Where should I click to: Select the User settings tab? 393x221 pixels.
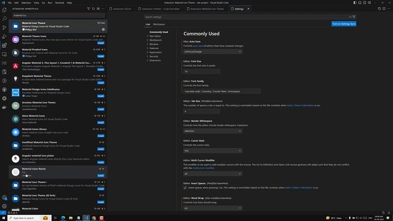(x=147, y=25)
